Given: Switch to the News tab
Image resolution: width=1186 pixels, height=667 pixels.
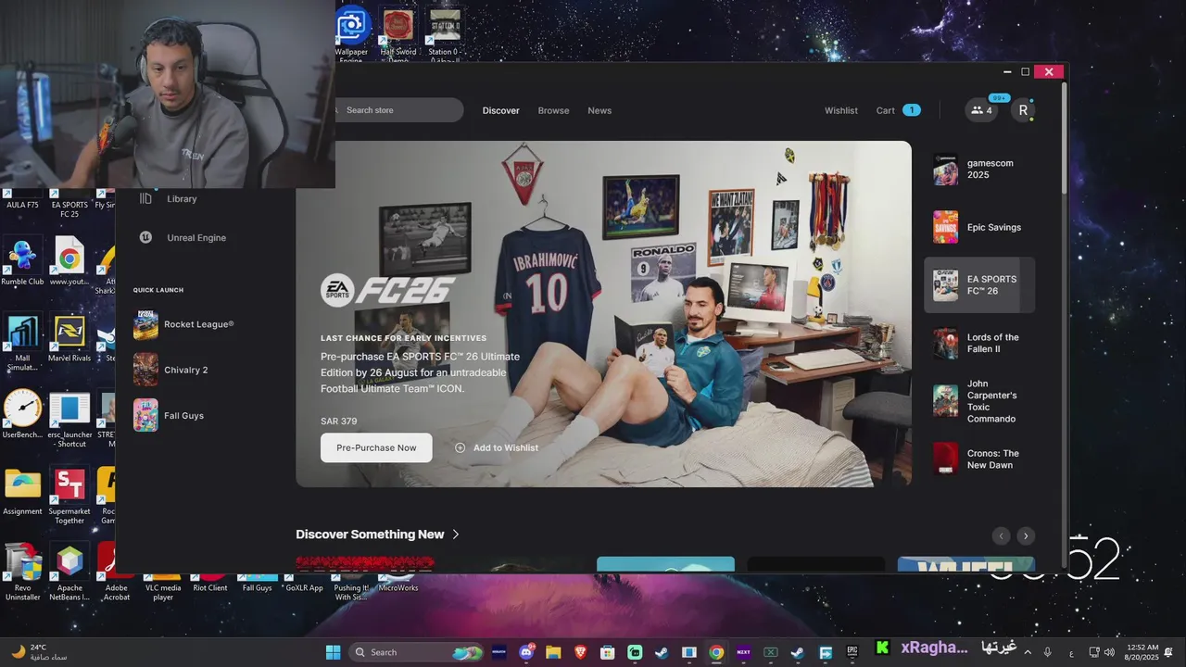Looking at the screenshot, I should [x=599, y=111].
